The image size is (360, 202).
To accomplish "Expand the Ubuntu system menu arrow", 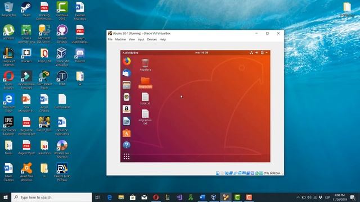I will 267,53.
